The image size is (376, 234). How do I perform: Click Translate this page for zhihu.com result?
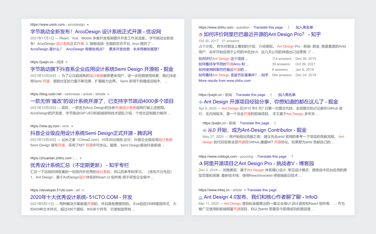(268, 27)
